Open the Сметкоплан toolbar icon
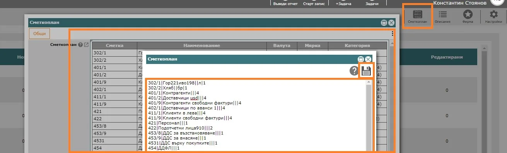The height and width of the screenshot is (153, 507). click(x=417, y=16)
